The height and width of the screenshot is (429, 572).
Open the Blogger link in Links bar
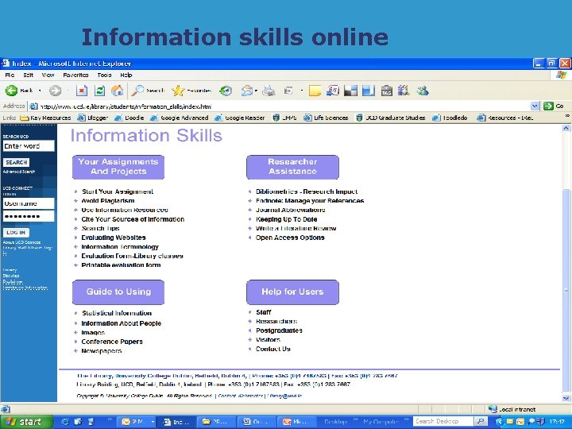[93, 118]
